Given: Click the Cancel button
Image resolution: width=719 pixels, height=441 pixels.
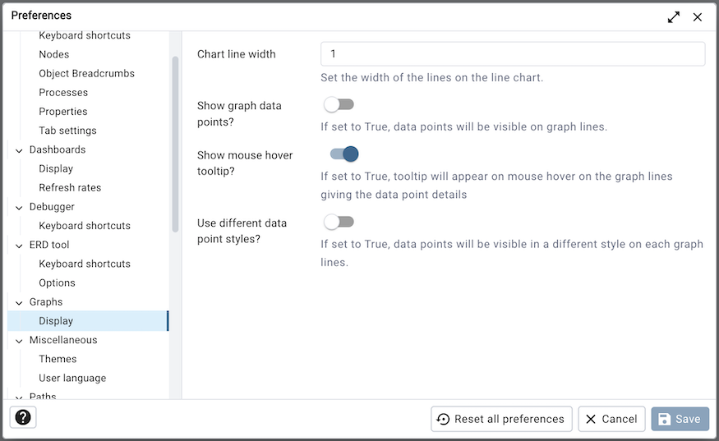Looking at the screenshot, I should (x=611, y=419).
